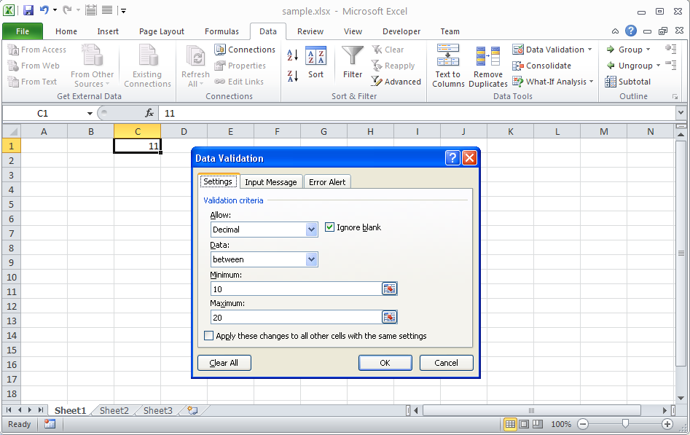Sort A to Z ascending icon
Viewport: 690px width, 435px height.
tap(293, 55)
